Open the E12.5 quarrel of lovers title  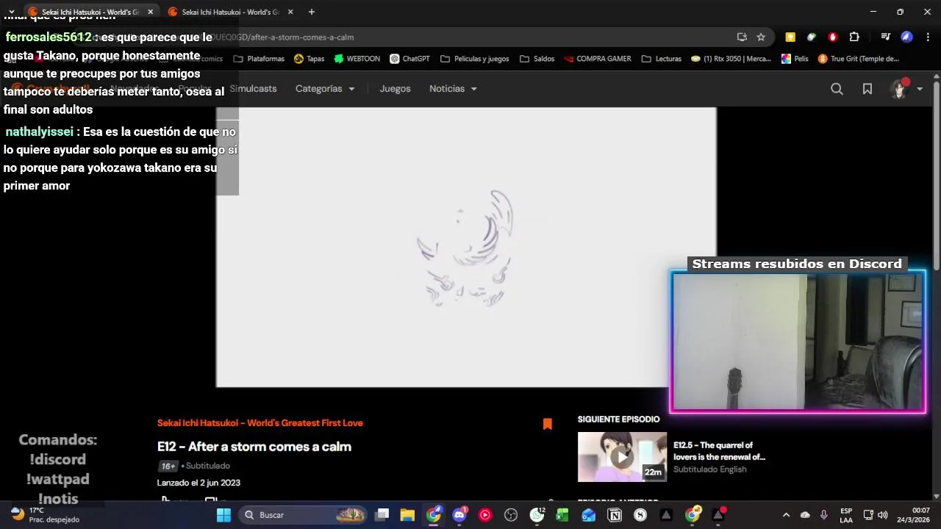click(x=719, y=451)
